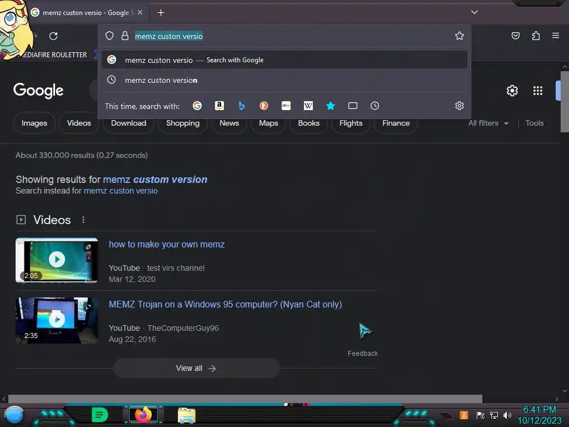Expand the list all tabs chevron
The image size is (569, 427).
coord(475,12)
